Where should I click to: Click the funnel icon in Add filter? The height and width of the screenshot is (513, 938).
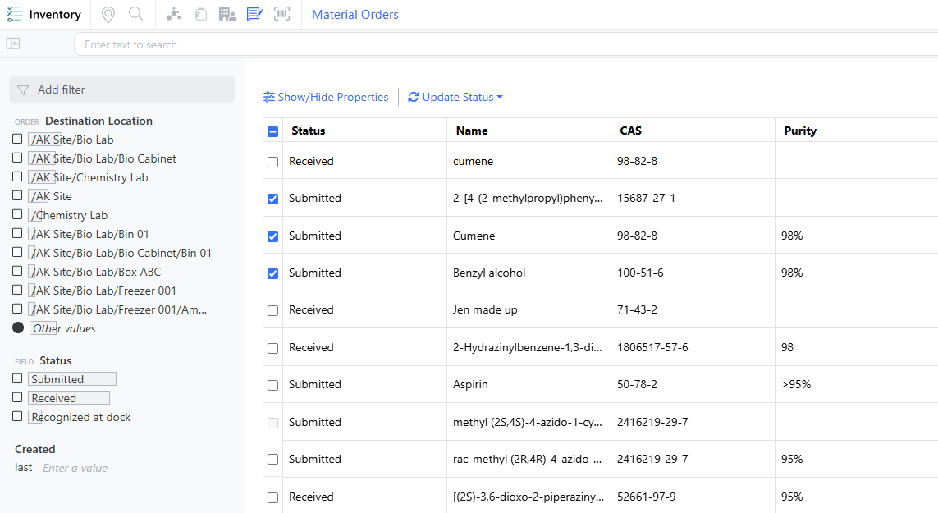pos(23,89)
